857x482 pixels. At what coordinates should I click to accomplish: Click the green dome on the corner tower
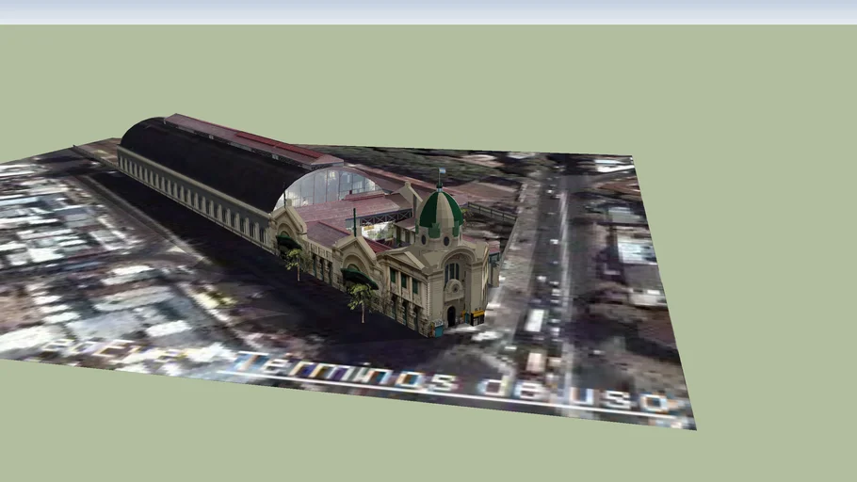coord(441,211)
